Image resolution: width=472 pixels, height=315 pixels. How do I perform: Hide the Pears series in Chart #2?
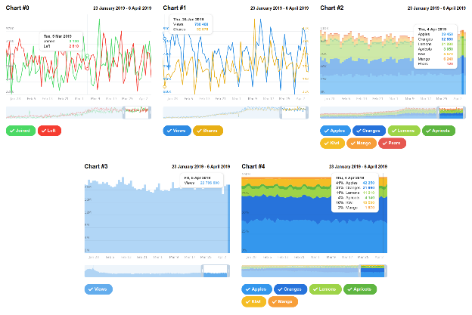pos(393,143)
